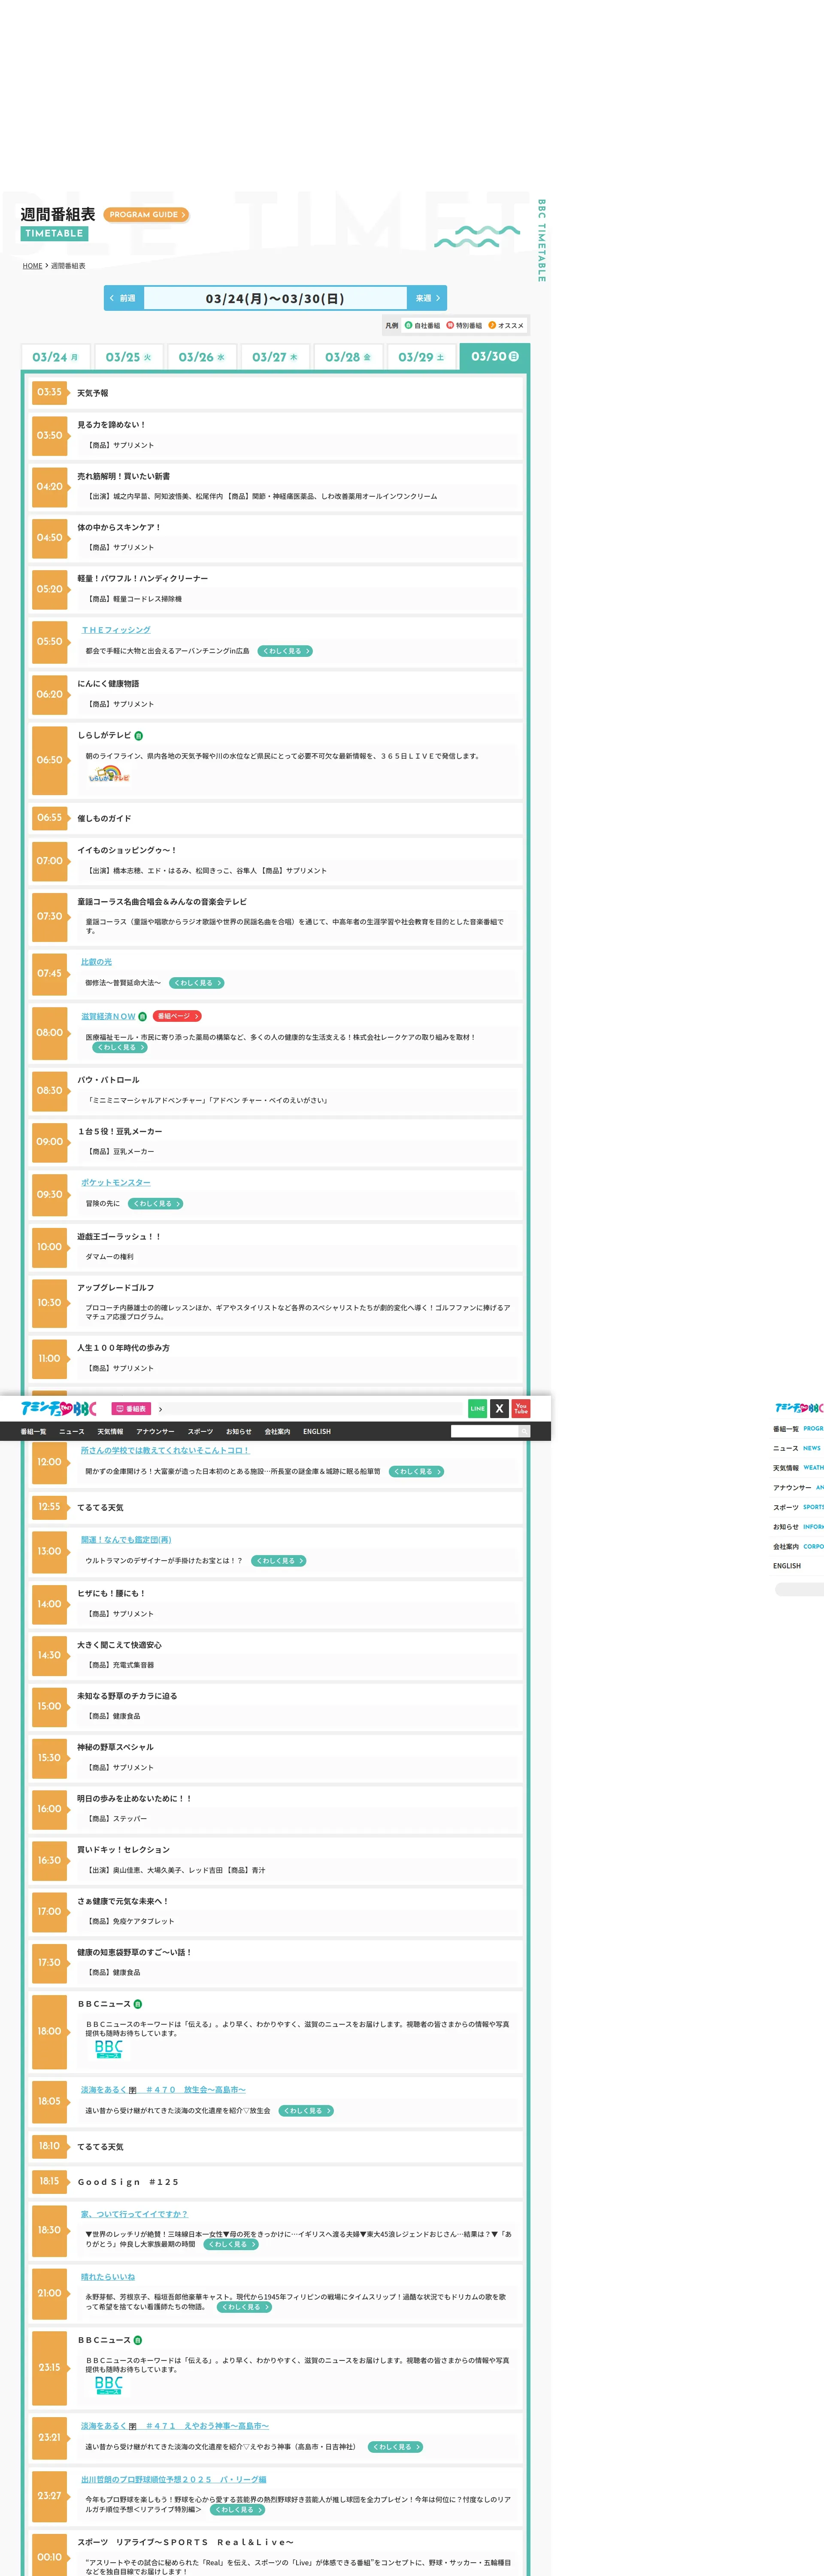The width and height of the screenshot is (824, 2576).
Task: Click the header search input field
Action: tap(484, 1431)
